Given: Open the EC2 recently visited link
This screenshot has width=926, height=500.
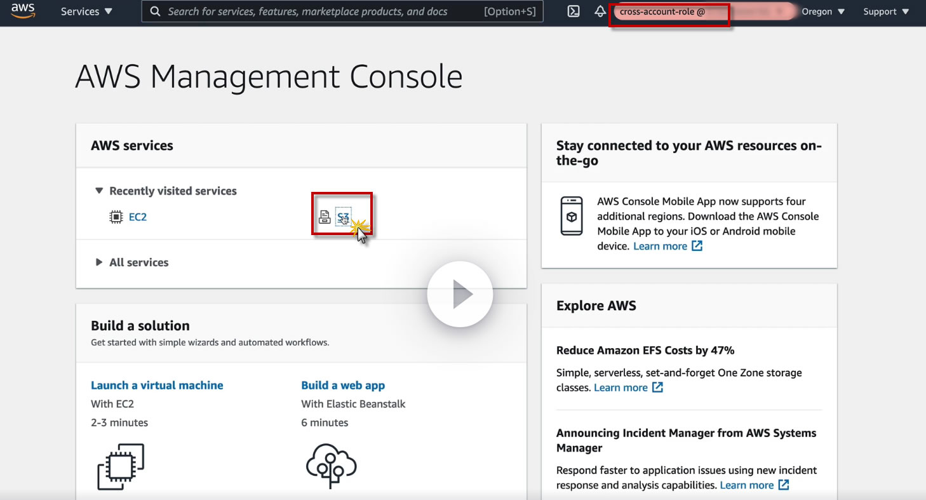Looking at the screenshot, I should pos(138,217).
